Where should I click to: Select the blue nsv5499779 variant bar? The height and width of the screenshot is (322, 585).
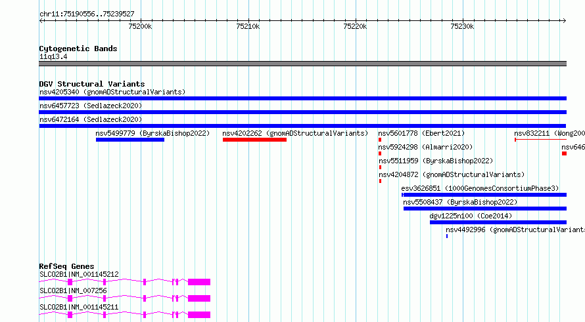[x=130, y=140]
